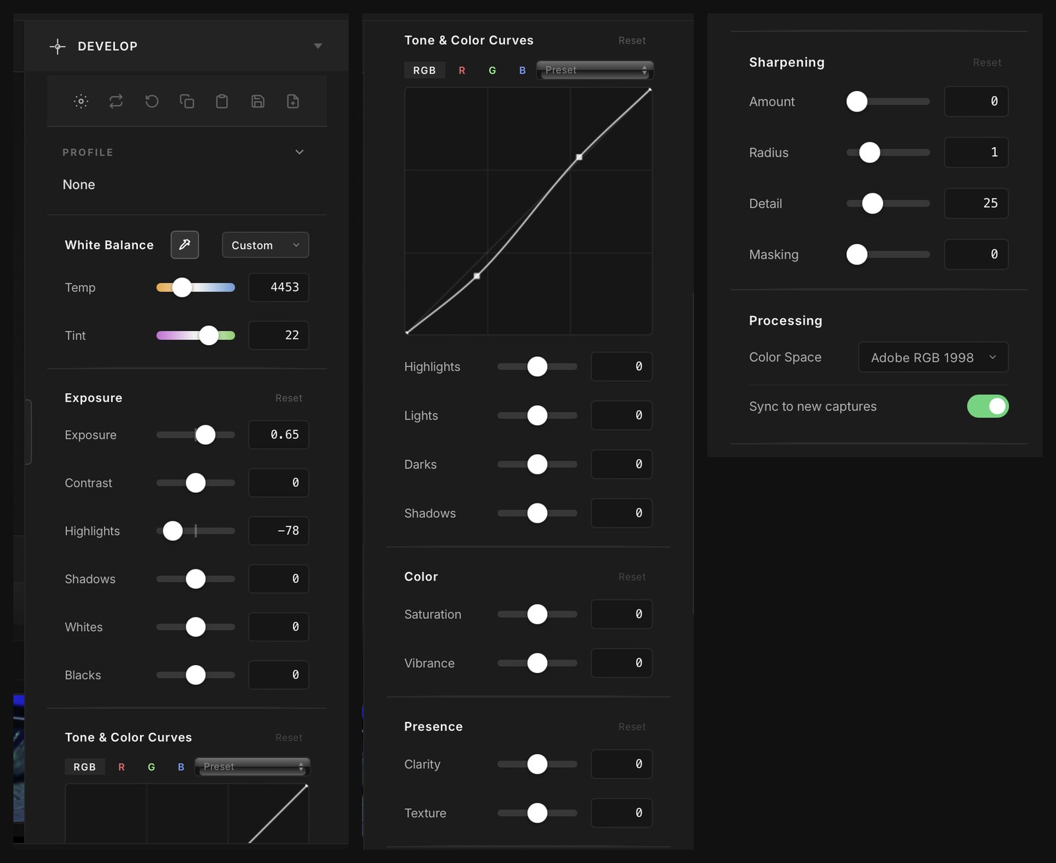Reset the Exposure section
The width and height of the screenshot is (1056, 863).
tap(288, 398)
